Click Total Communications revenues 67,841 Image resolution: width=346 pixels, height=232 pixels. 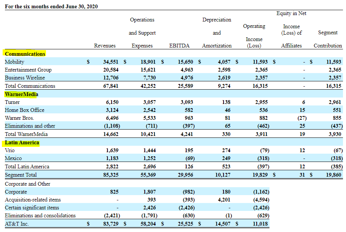coord(110,86)
